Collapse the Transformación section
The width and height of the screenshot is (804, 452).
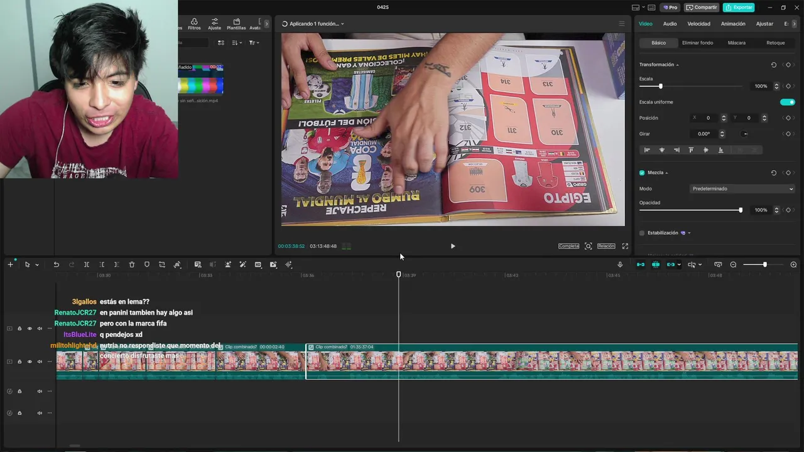pos(677,65)
